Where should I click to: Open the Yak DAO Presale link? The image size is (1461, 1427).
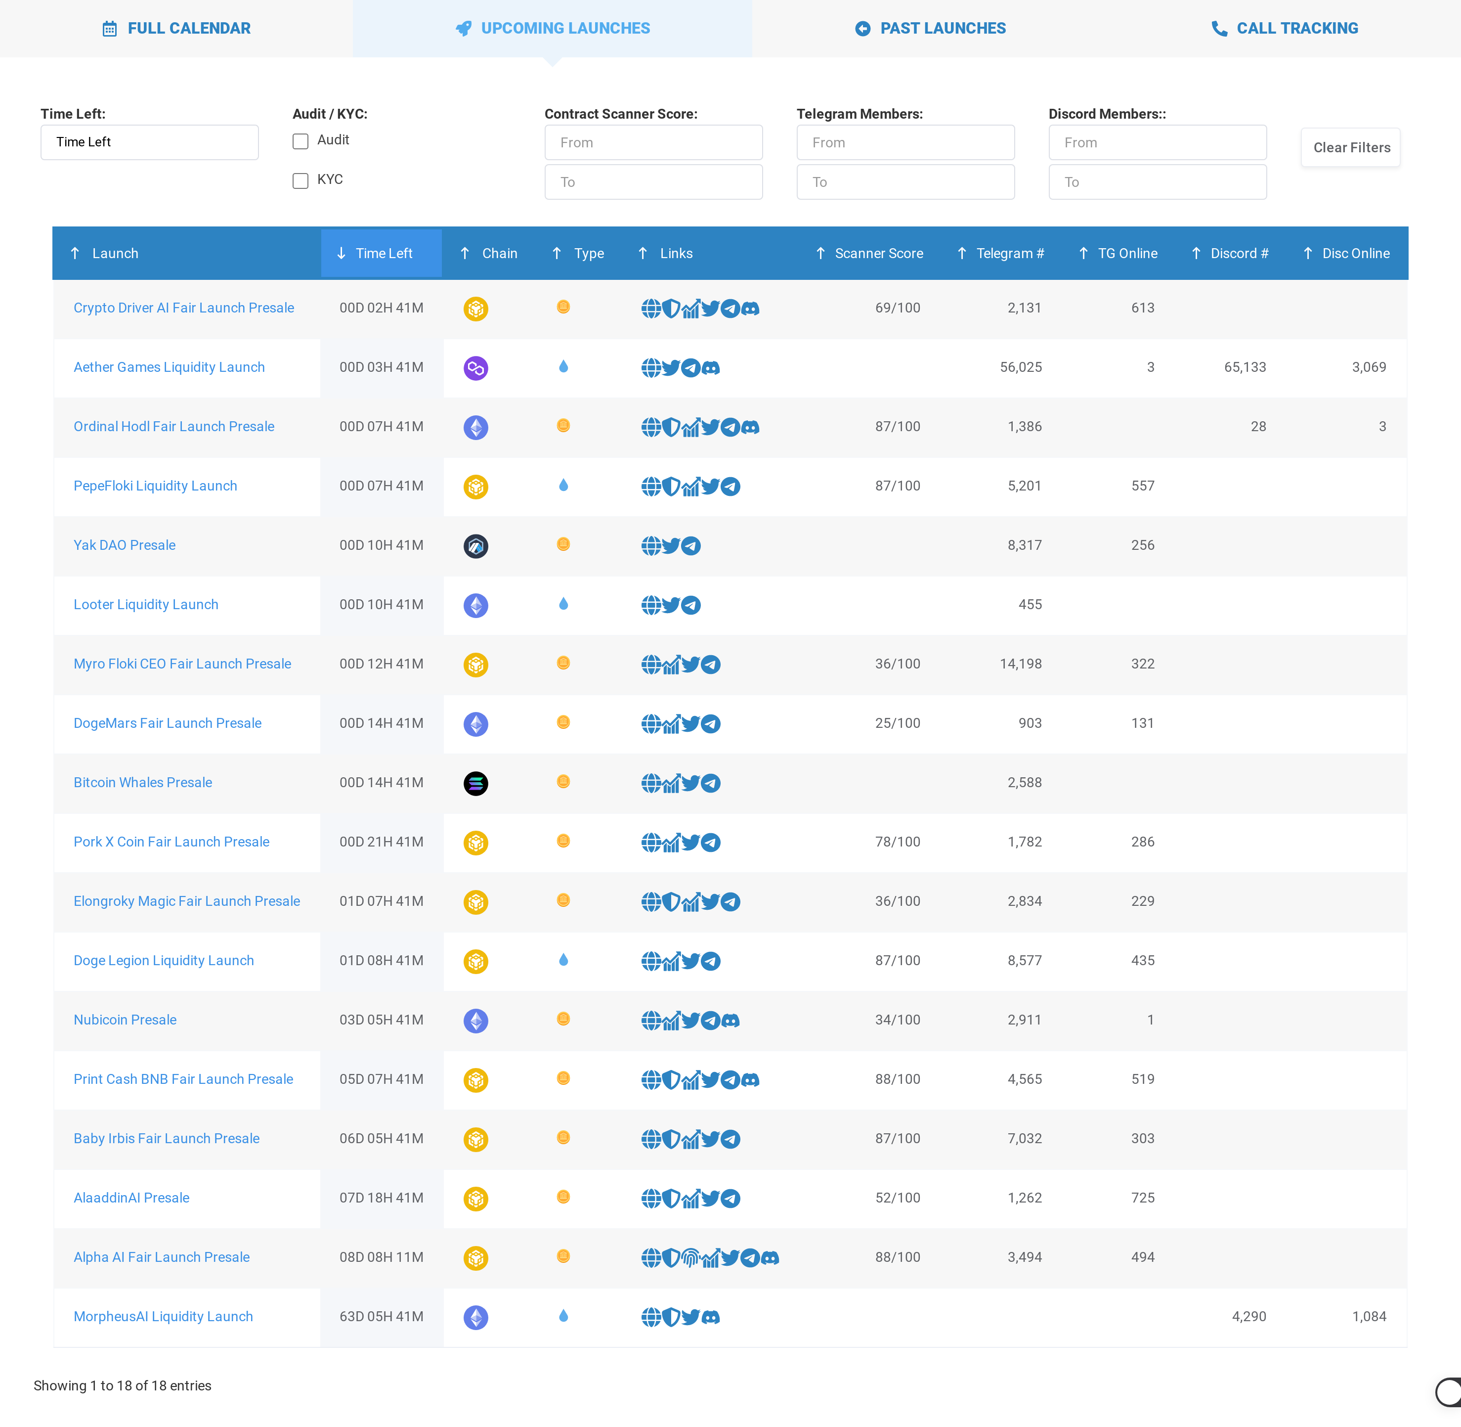[125, 545]
